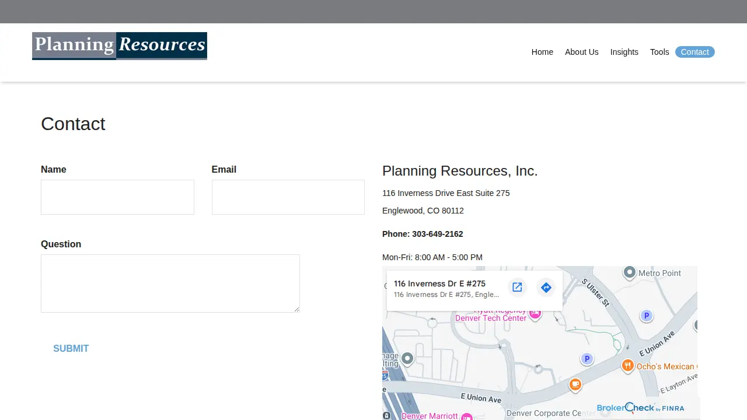Click the 'Denver Tech Center' map label
747x420 pixels.
(x=491, y=318)
